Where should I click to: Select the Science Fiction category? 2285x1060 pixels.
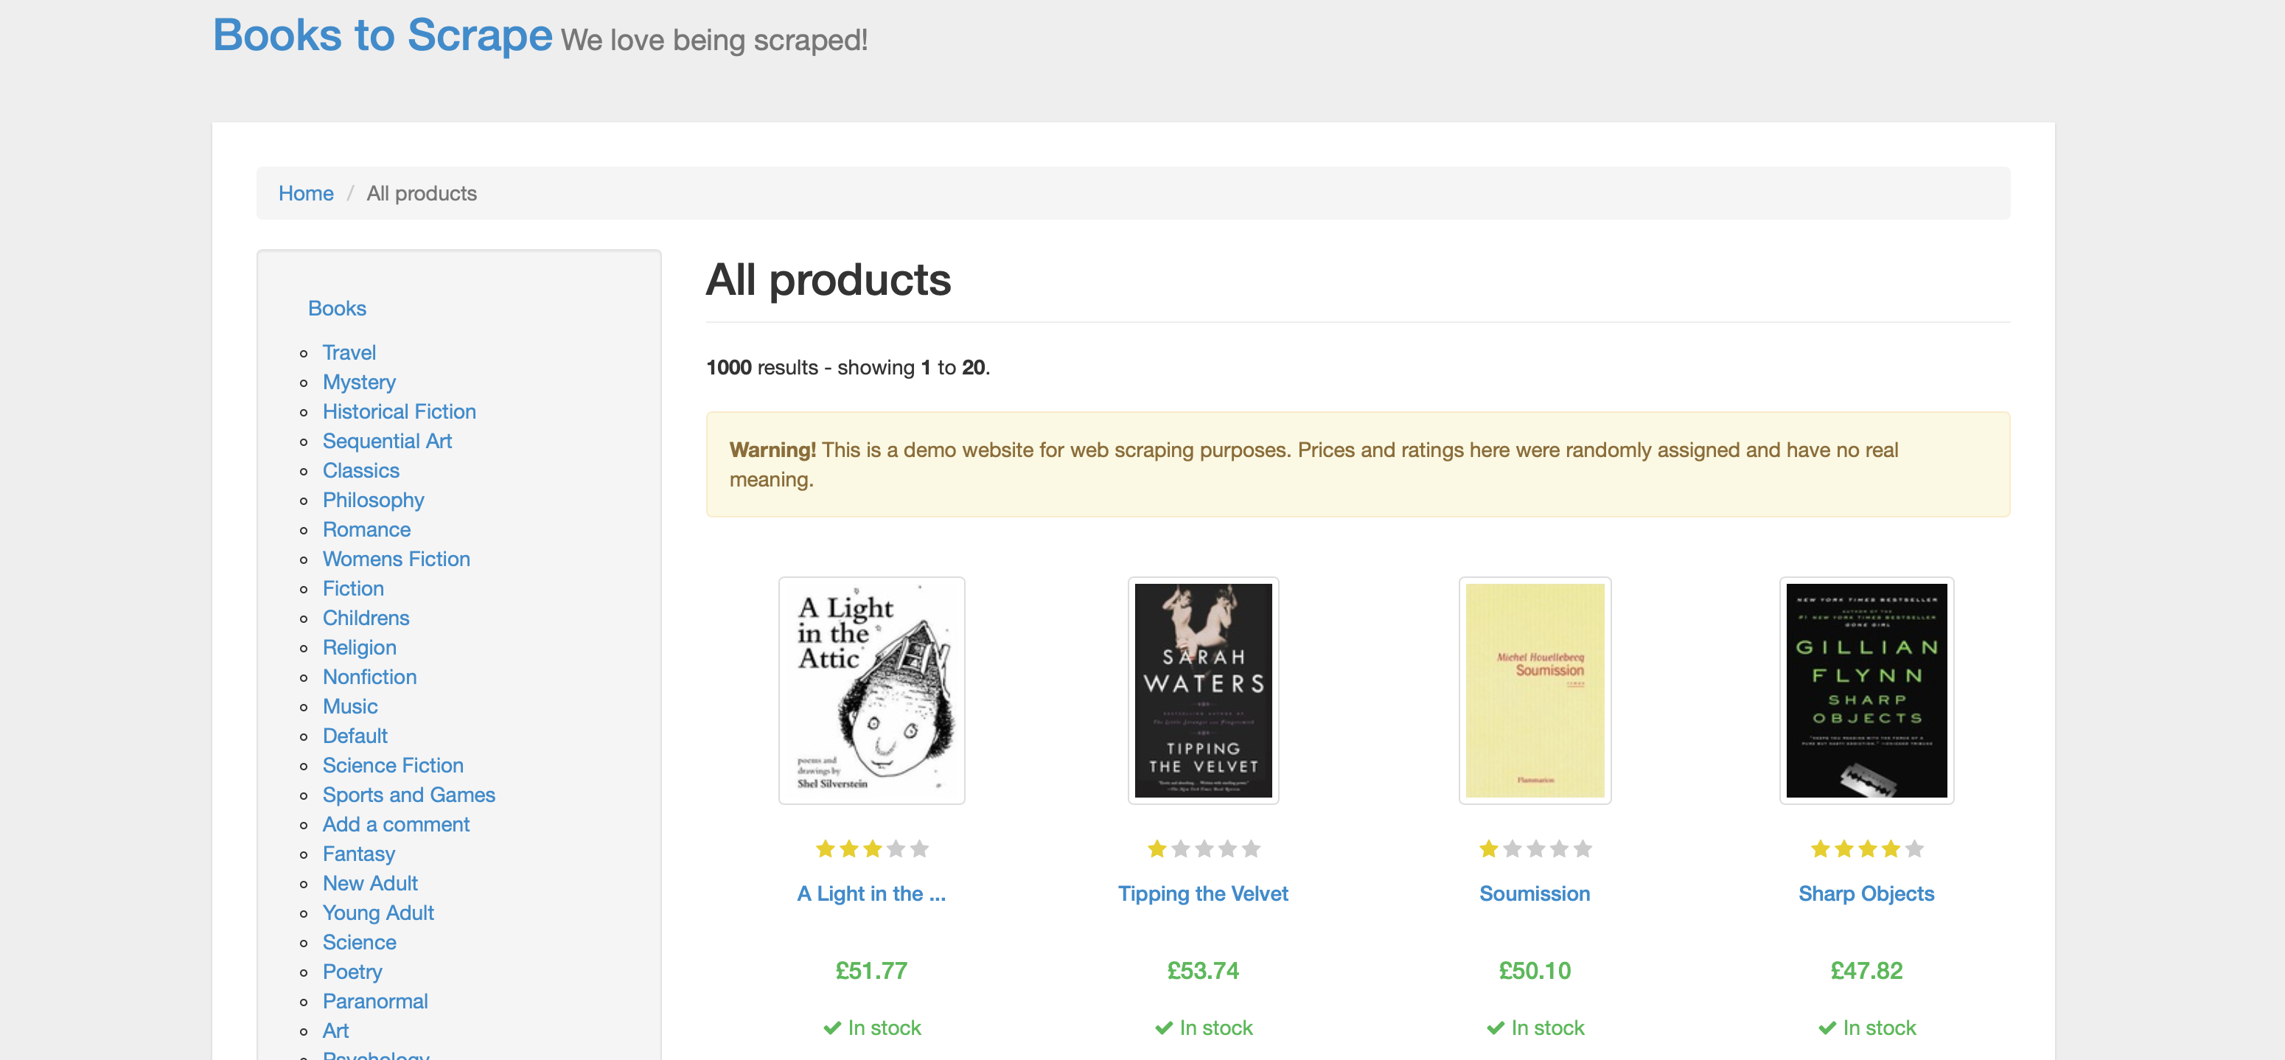[393, 764]
